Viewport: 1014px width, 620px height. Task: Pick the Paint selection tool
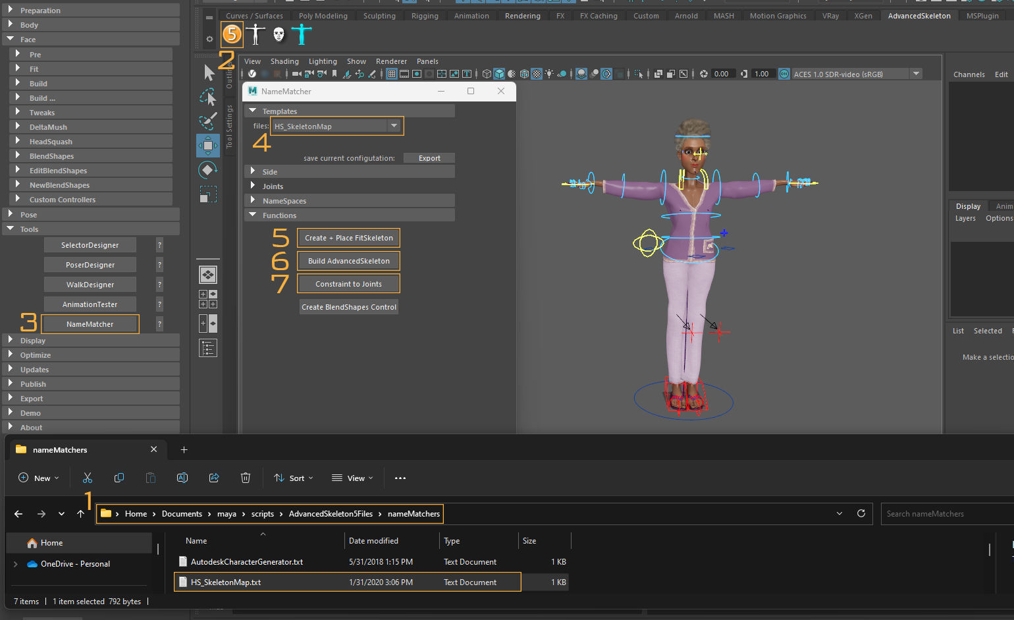point(208,121)
